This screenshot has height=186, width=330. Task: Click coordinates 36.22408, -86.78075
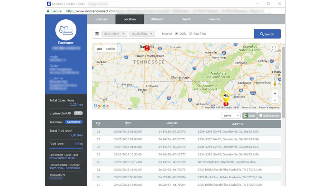click(172, 170)
